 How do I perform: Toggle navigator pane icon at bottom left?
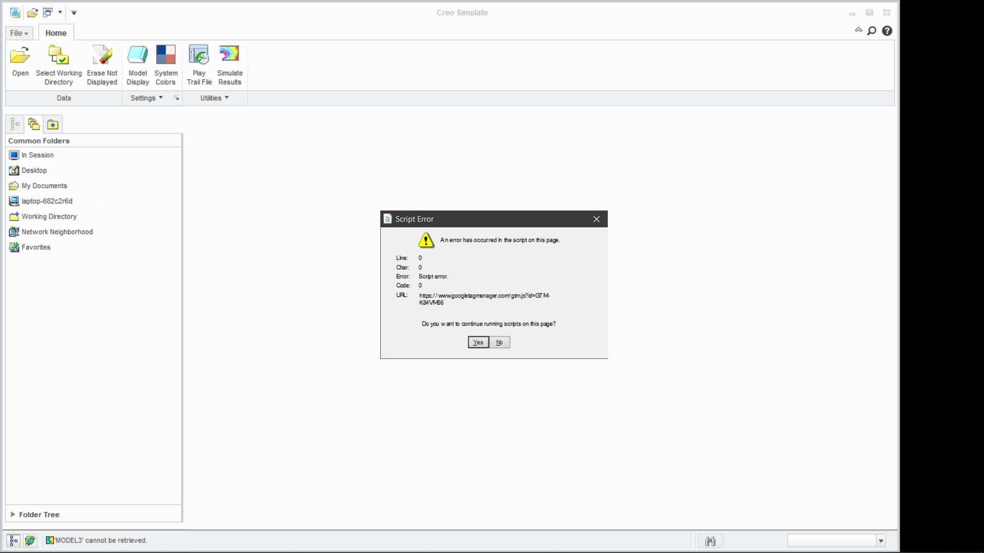[x=14, y=540]
